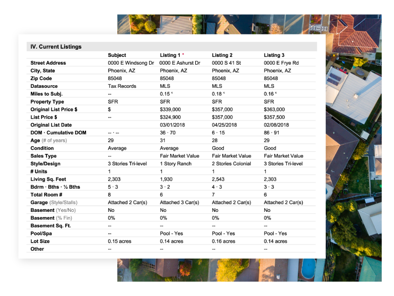Click list date '03/01/2018'
Screen dimensions: 394x296
[x=172, y=125]
